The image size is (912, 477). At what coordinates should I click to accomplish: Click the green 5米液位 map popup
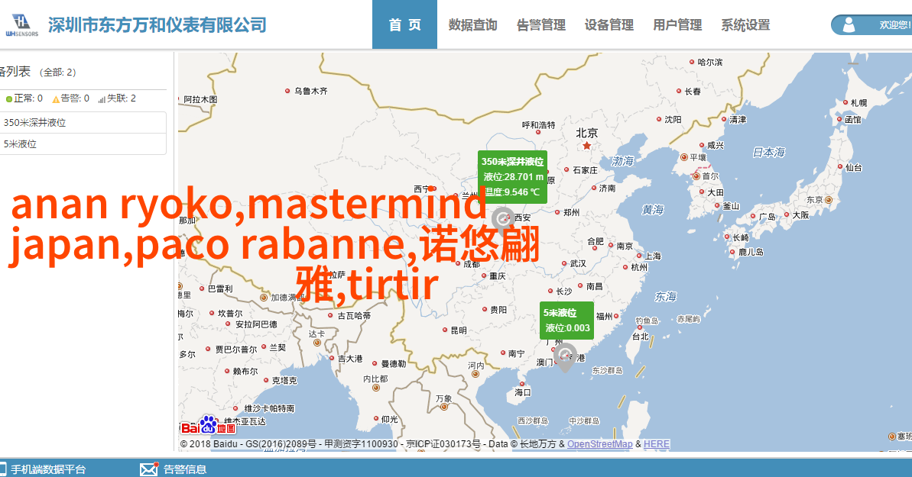566,320
